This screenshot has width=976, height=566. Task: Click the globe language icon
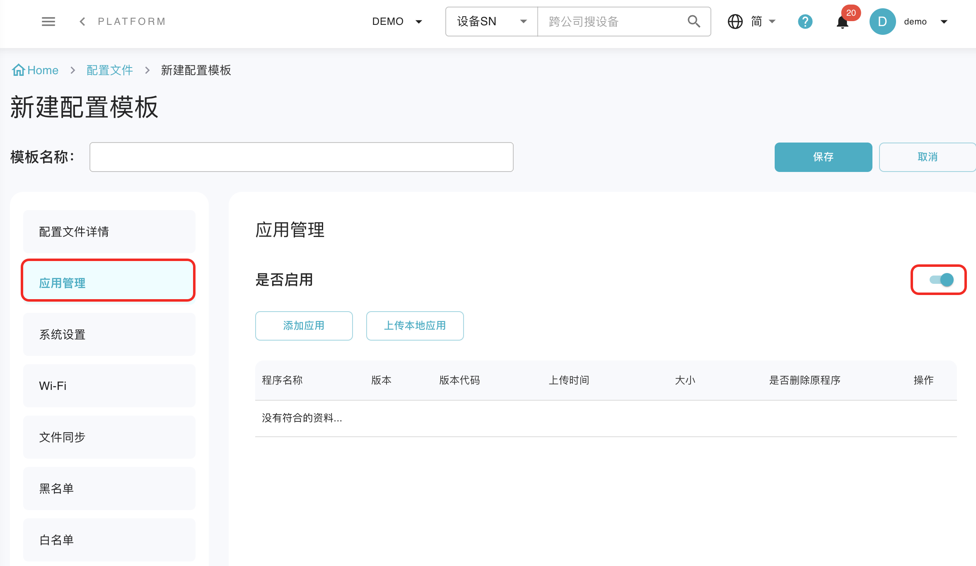735,22
